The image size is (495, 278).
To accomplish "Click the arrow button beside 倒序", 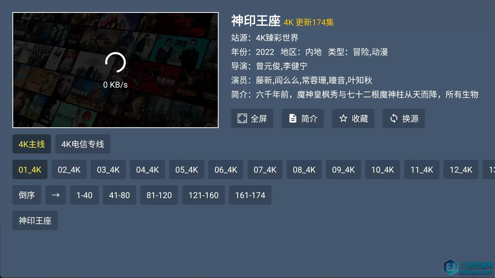I will [x=56, y=195].
